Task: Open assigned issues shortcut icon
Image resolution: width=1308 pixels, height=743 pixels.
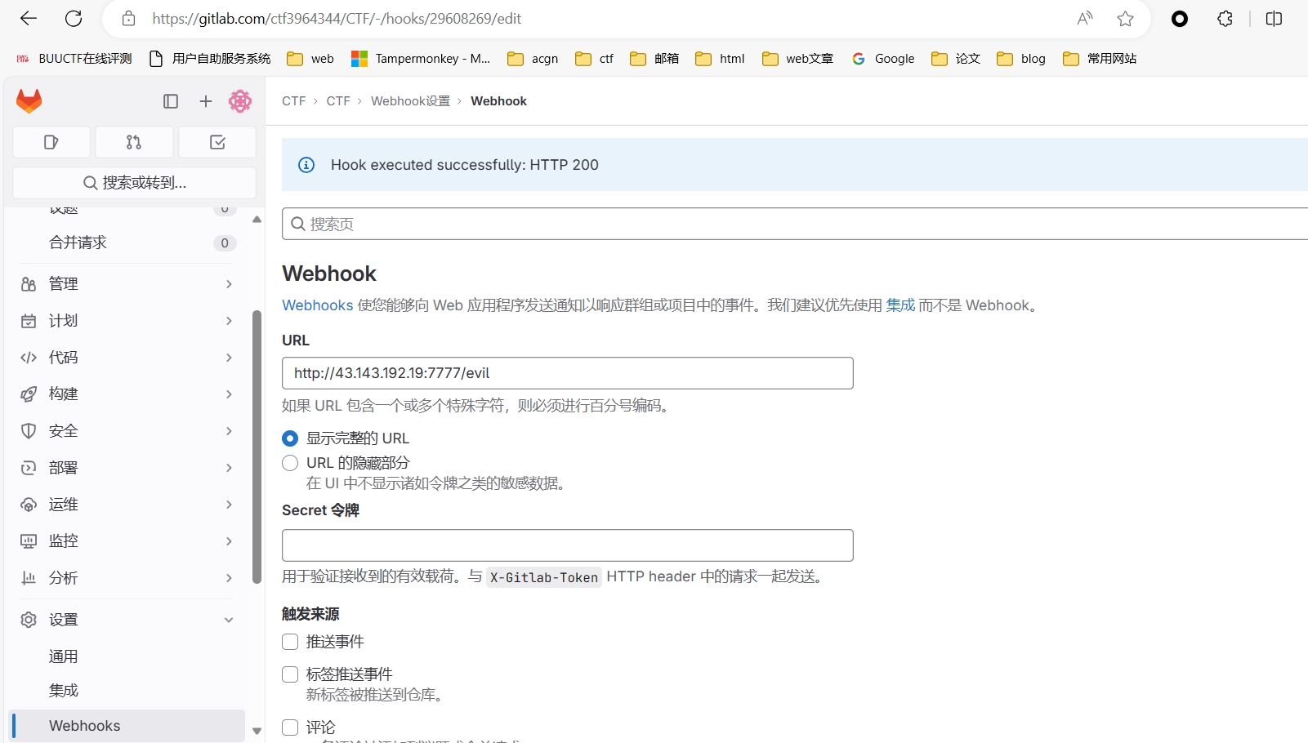Action: 51,142
